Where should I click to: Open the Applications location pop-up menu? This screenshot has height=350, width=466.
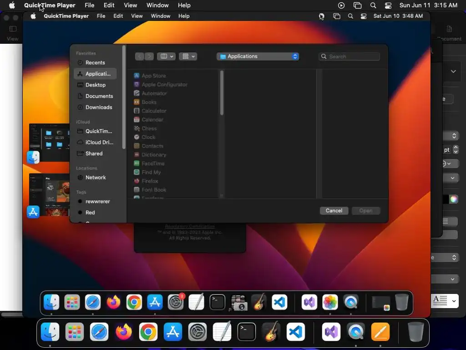(258, 56)
